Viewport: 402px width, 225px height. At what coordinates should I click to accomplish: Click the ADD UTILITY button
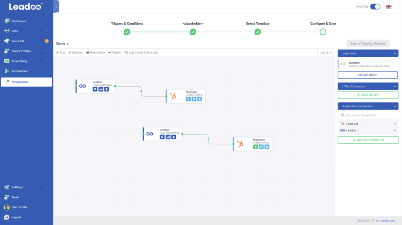368,95
